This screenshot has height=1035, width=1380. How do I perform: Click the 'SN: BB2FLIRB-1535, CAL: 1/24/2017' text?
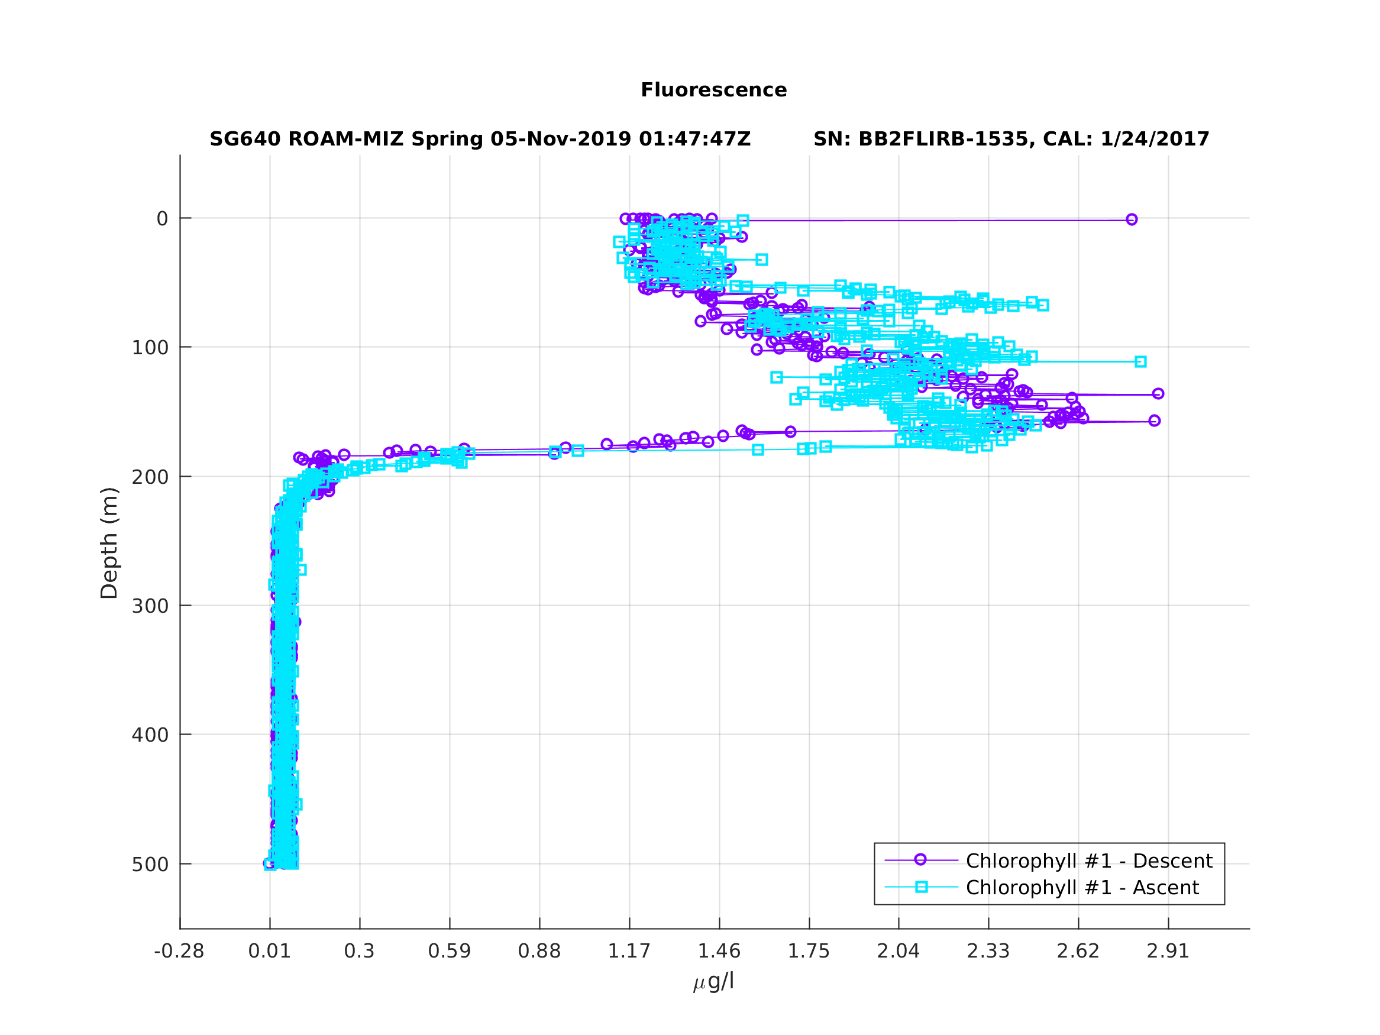pos(1011,139)
